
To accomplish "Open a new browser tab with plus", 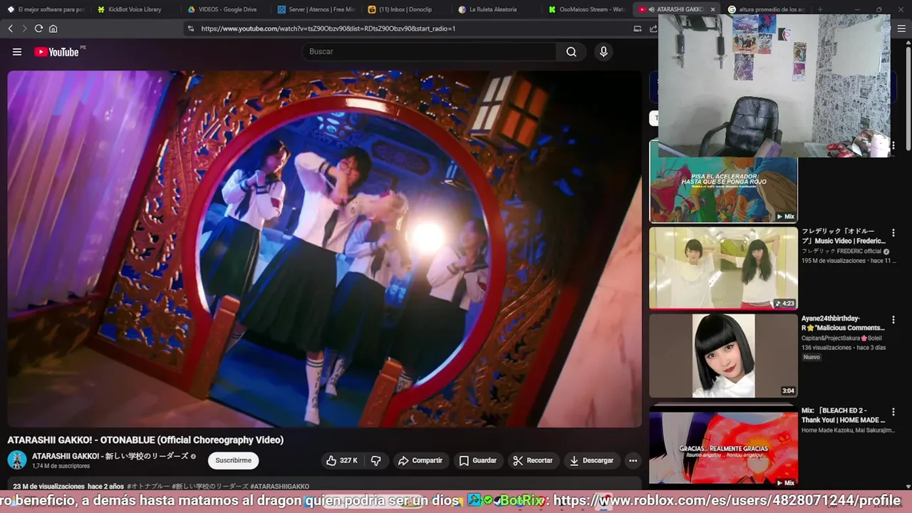I will tap(820, 9).
